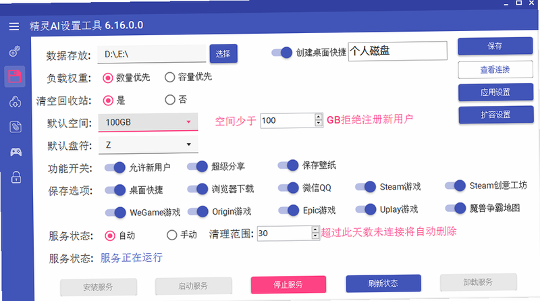
Task: Open the cloud sync sidebar icon
Action: click(15, 102)
